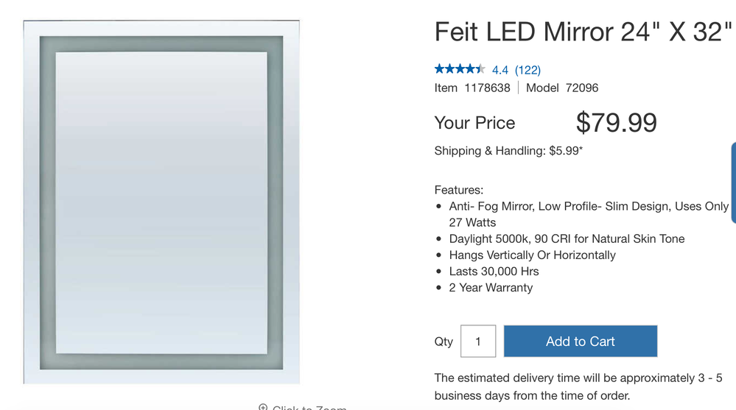Click the Lasts 30,000 Hrs feature

[494, 271]
